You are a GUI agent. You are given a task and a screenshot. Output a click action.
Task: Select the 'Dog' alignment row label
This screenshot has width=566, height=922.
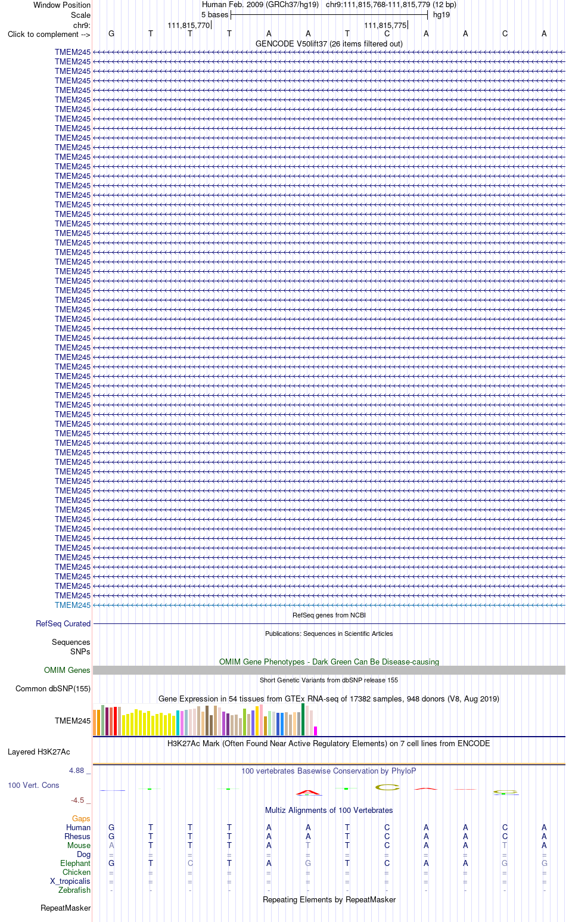tap(84, 854)
